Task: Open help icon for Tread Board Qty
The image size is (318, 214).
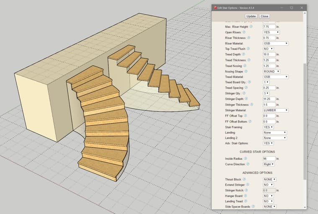Action: pos(249,82)
